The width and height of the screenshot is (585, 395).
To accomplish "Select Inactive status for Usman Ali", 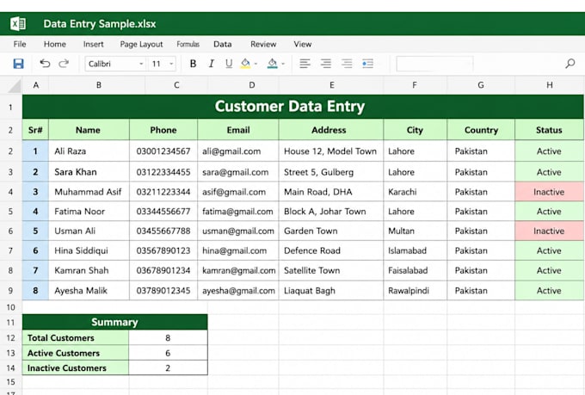I will point(549,231).
